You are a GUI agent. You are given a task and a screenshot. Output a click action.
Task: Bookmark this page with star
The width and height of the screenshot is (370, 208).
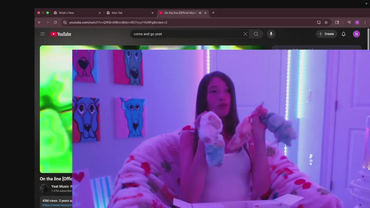pos(326,22)
